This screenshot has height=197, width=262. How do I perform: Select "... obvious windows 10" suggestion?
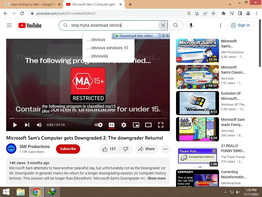tap(108, 48)
